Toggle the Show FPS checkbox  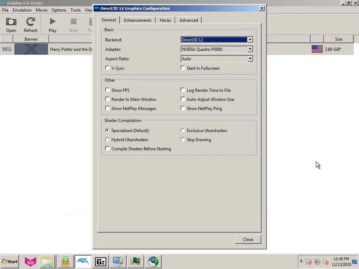pyautogui.click(x=107, y=90)
